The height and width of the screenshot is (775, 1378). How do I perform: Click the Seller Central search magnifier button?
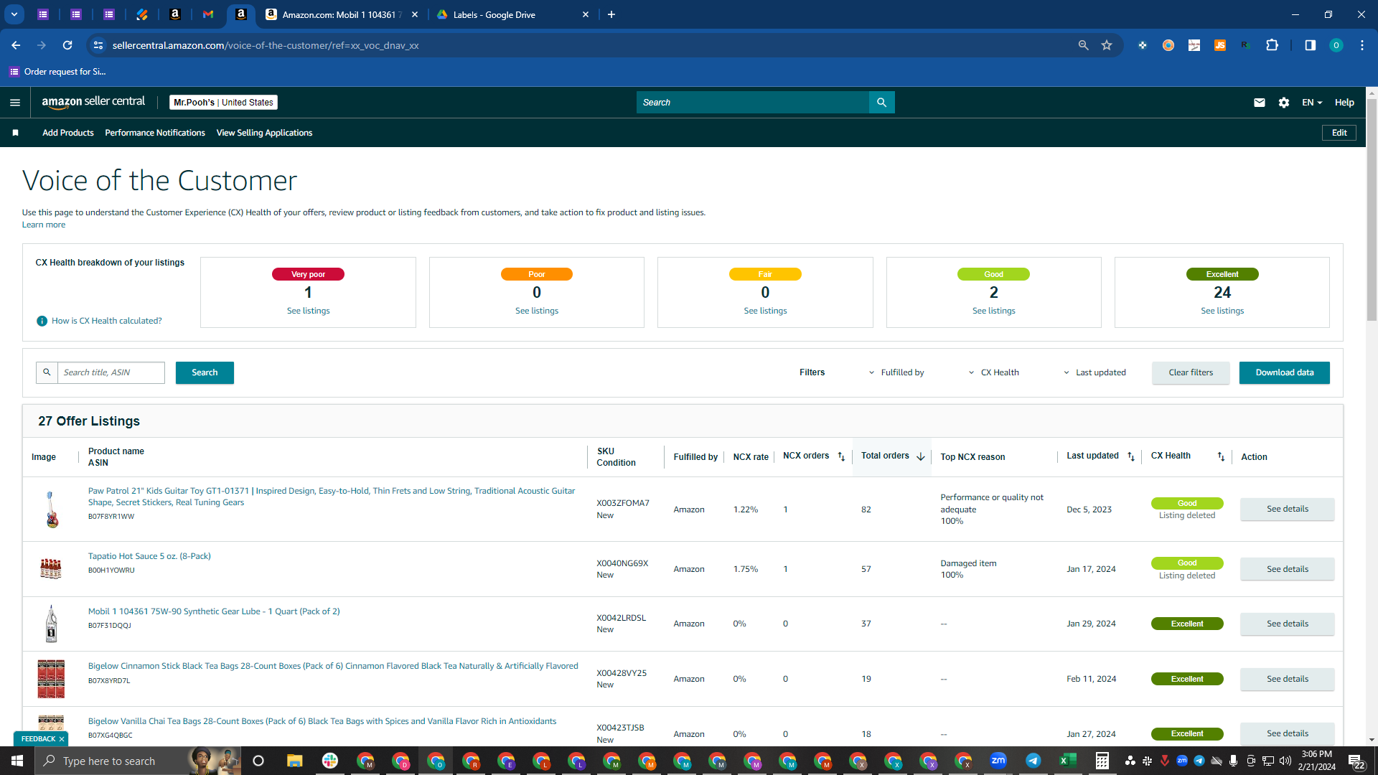[x=881, y=103]
